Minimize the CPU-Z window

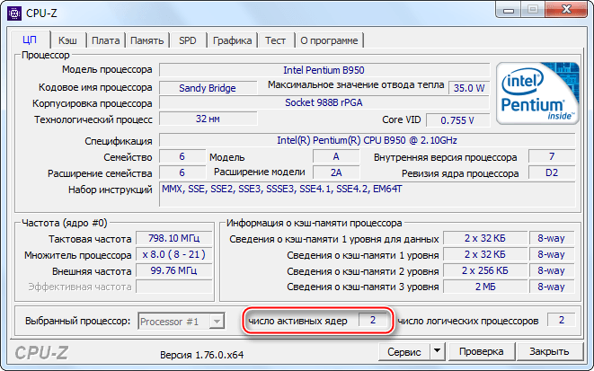click(509, 10)
